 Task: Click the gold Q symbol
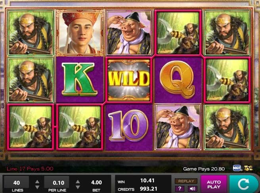point(177,79)
